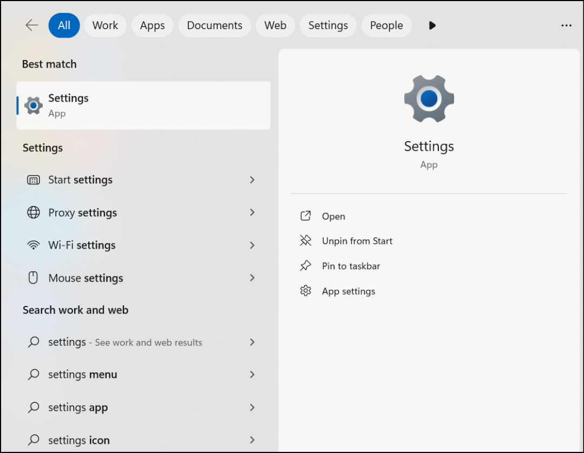Expand more filter categories arrow
The width and height of the screenshot is (584, 453).
(432, 25)
